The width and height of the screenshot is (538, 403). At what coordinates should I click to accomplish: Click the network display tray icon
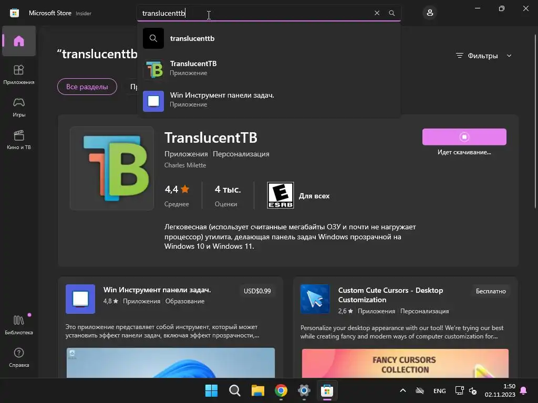tap(459, 390)
